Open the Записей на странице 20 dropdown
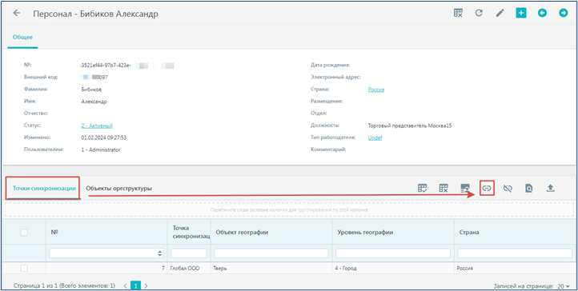The image size is (578, 291). pos(564,286)
